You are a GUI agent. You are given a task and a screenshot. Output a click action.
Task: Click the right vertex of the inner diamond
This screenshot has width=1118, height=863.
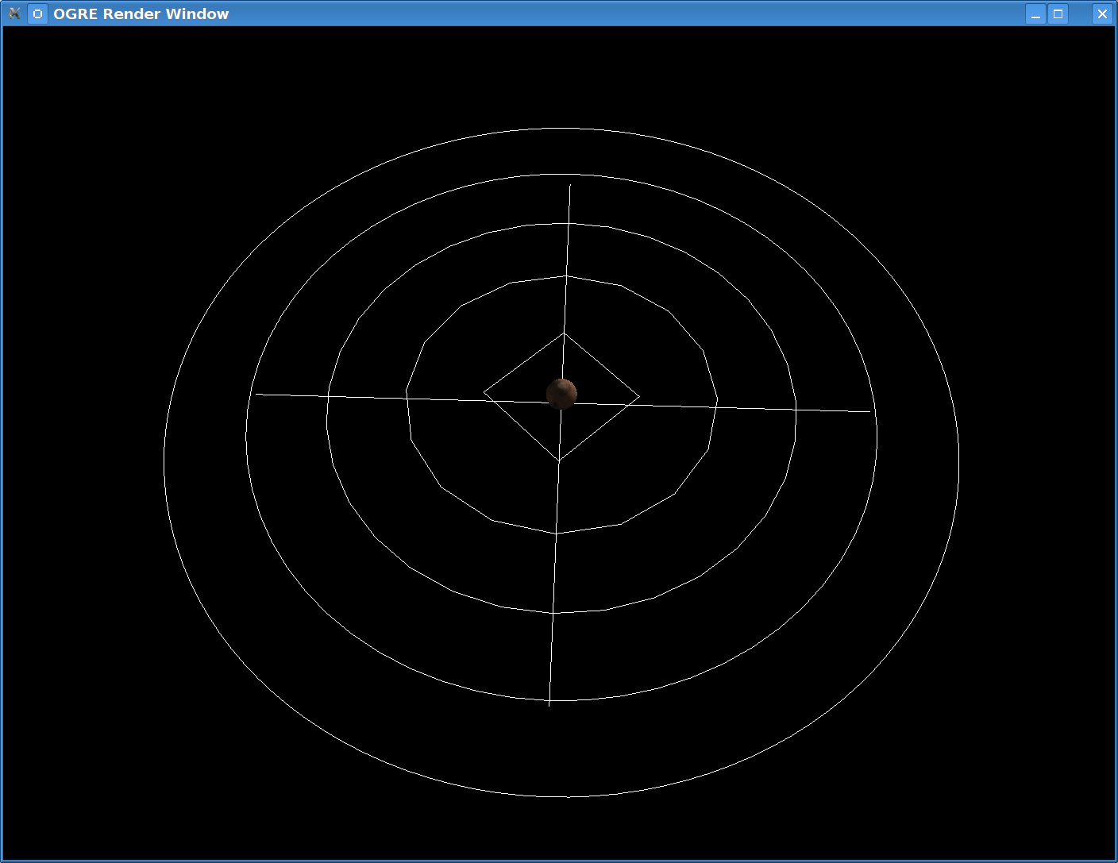(x=639, y=396)
